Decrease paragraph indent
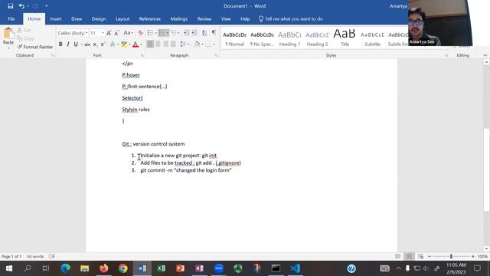The image size is (490, 276). pyautogui.click(x=186, y=33)
